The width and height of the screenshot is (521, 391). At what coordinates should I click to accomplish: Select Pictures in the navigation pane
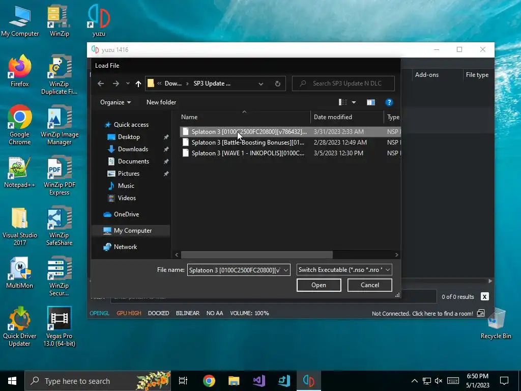coord(129,174)
